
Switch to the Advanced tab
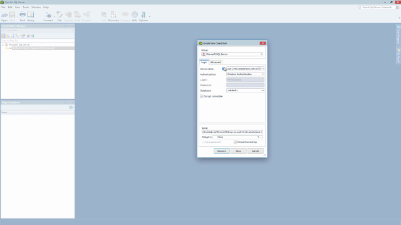(x=216, y=62)
